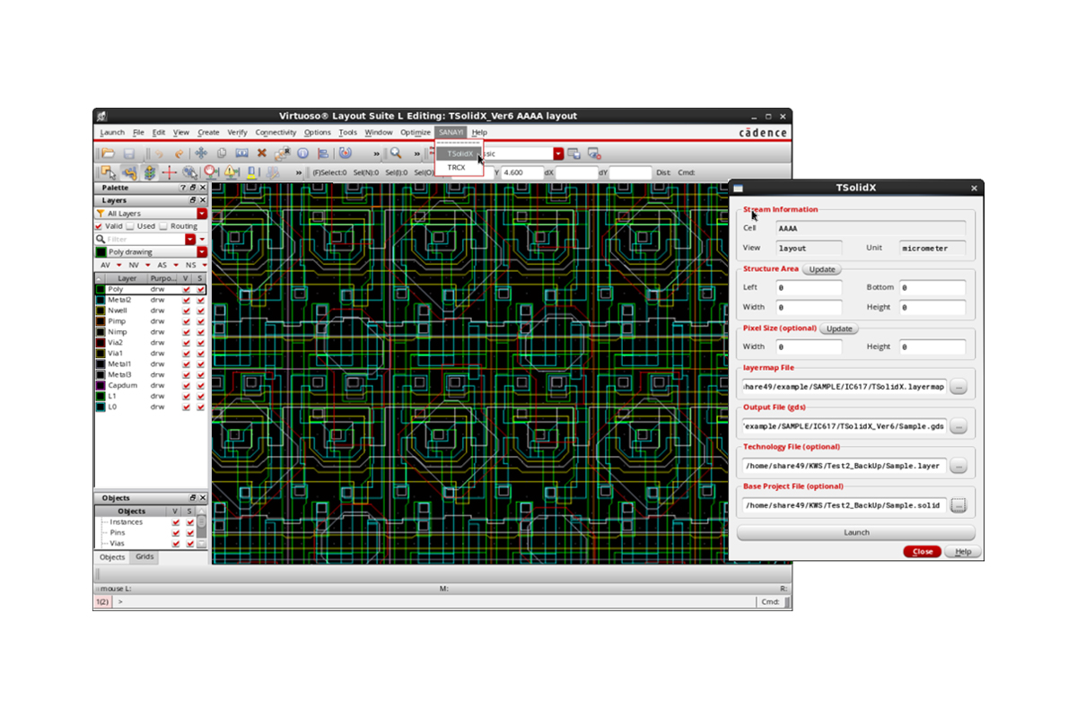Click Update next to Structure Area
Screen dimensions: 1077x718
(x=822, y=269)
